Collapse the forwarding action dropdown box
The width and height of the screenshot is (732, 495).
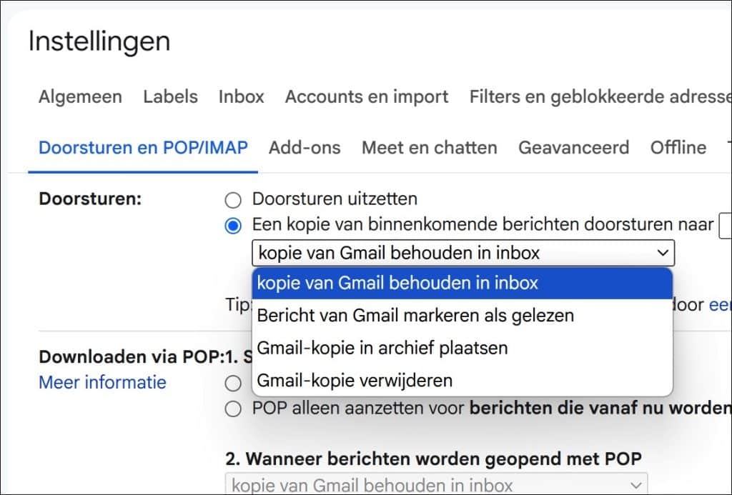pos(463,253)
